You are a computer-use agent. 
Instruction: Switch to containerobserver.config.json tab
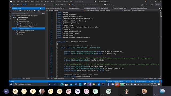pyautogui.click(x=139, y=8)
